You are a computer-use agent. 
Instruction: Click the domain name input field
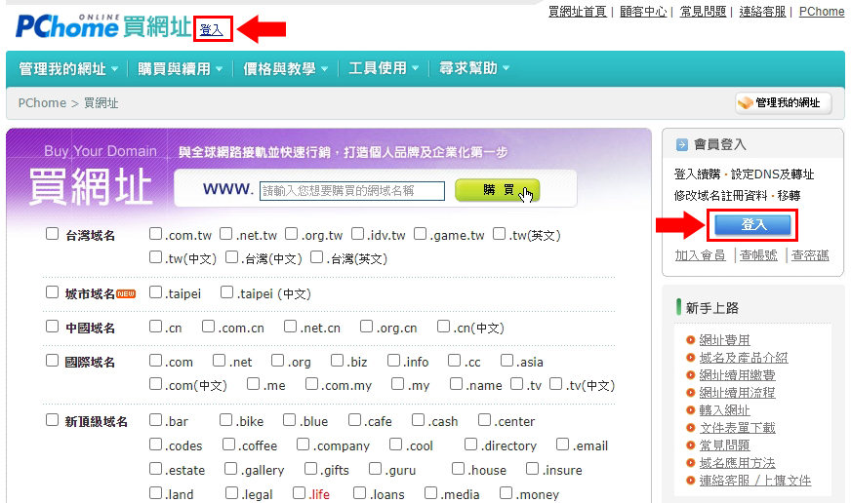point(352,191)
